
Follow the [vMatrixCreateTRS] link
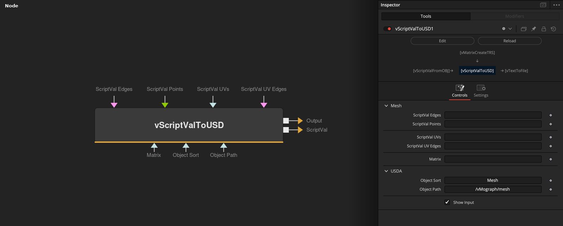pyautogui.click(x=477, y=53)
